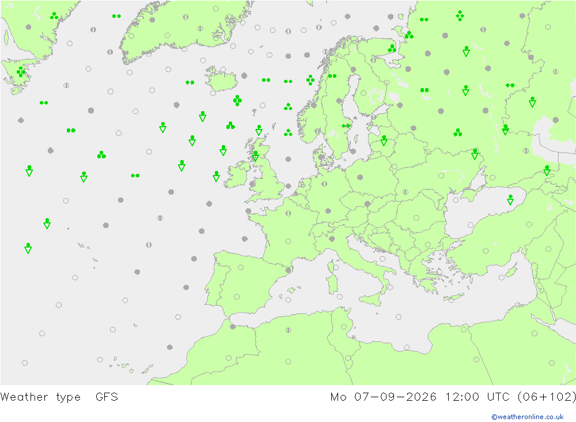576x422 pixels.
Task: Open the weatheronline.co.uk copyright link
Action: 528,416
